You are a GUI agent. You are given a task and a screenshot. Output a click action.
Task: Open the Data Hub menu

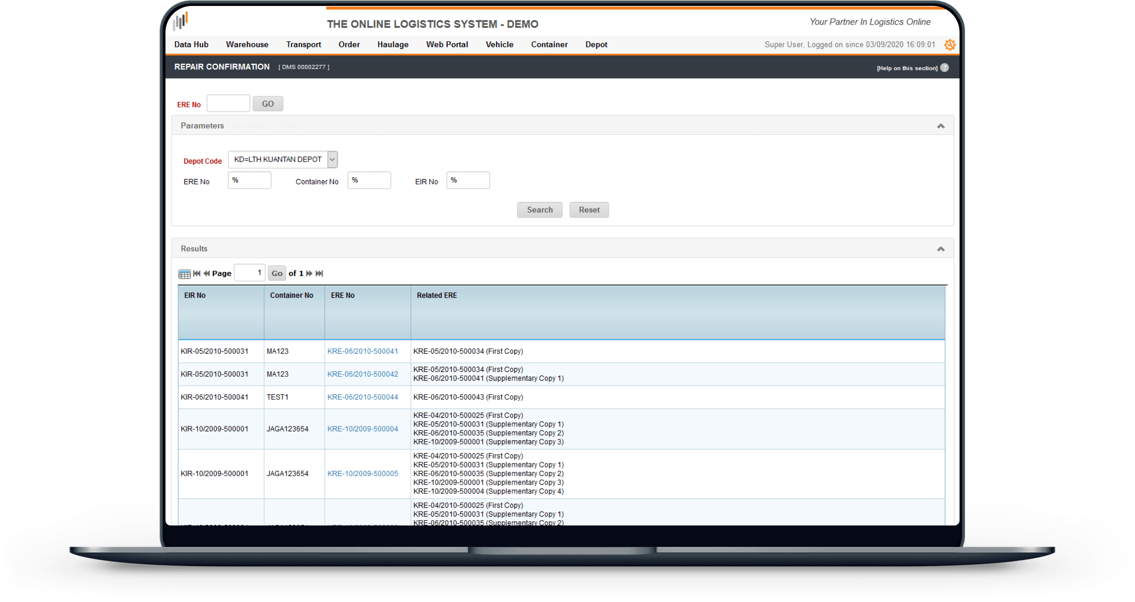(x=191, y=45)
